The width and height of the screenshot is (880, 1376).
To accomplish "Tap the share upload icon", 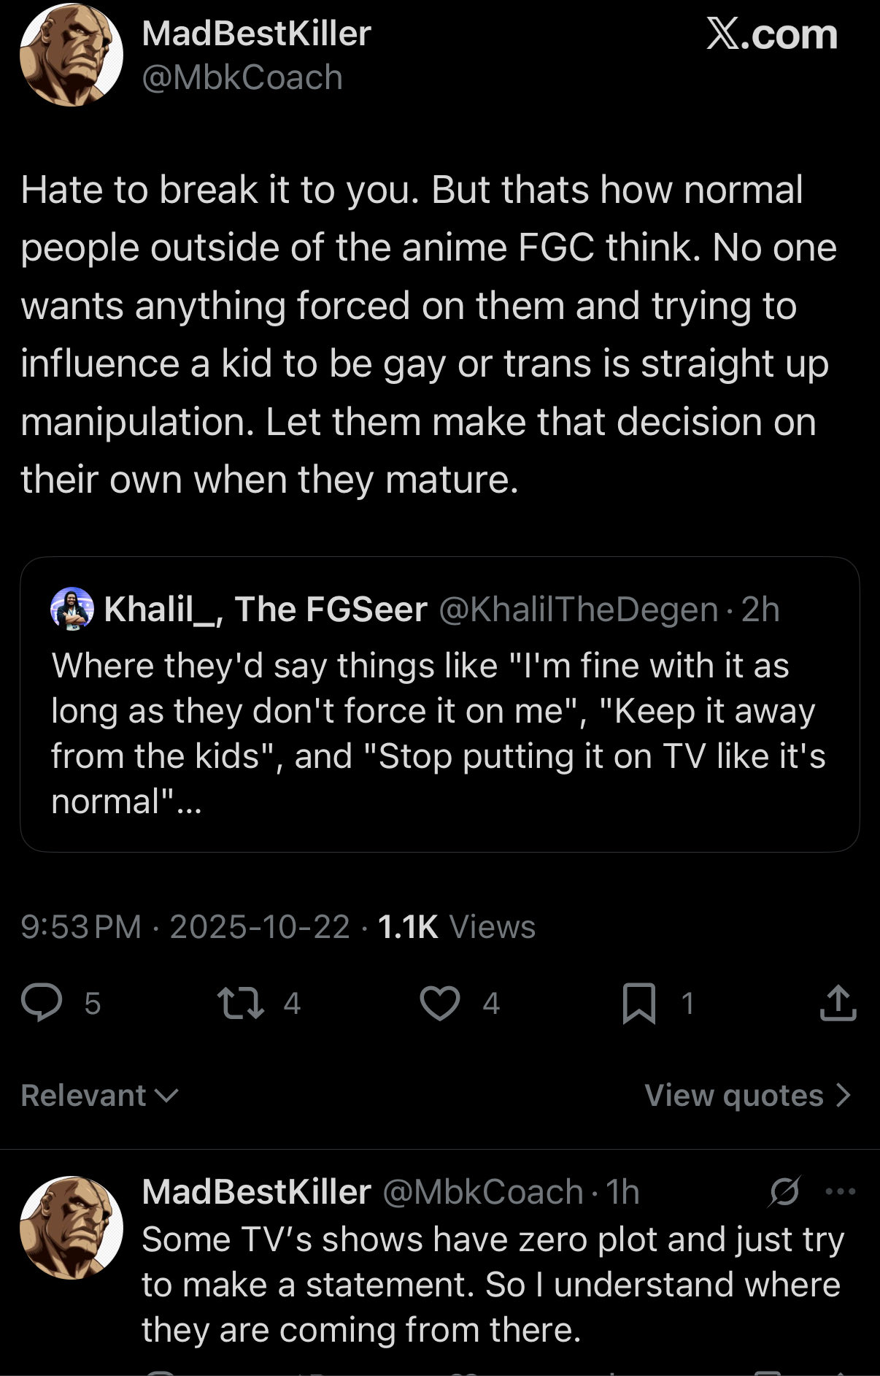I will (838, 1002).
